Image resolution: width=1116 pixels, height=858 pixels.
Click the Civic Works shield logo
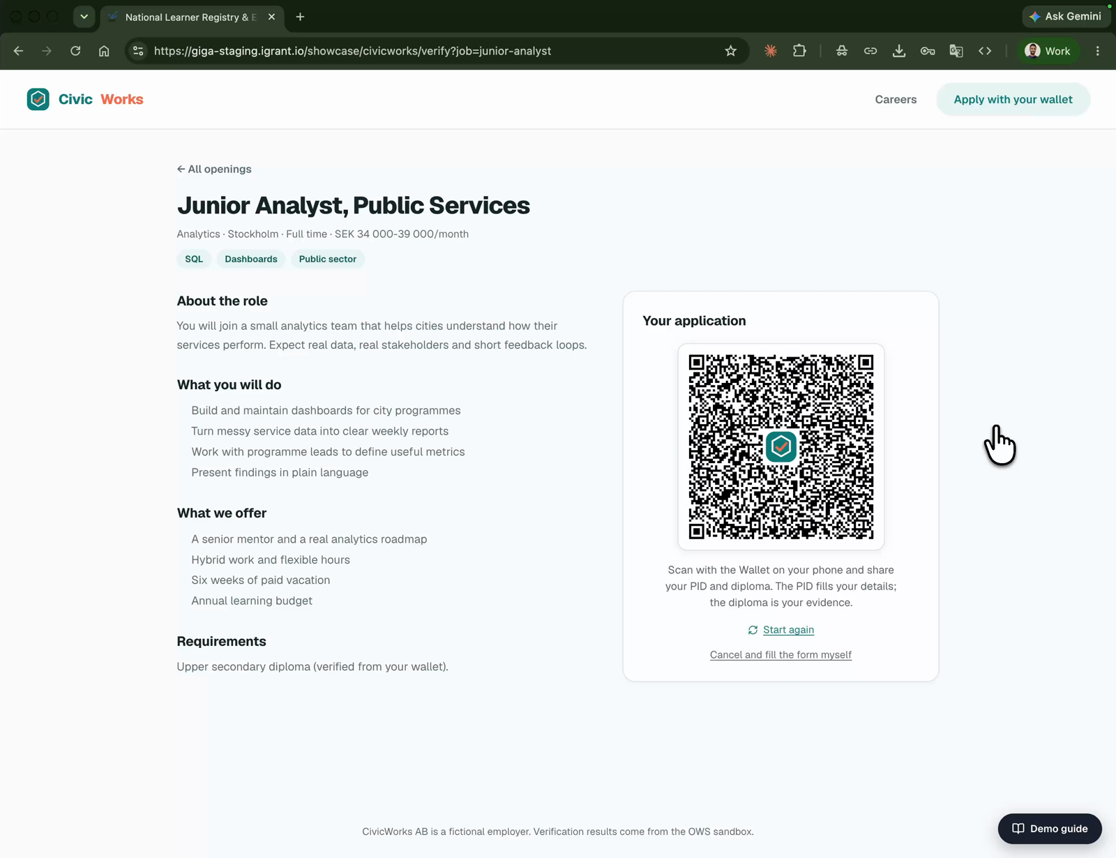pyautogui.click(x=38, y=99)
